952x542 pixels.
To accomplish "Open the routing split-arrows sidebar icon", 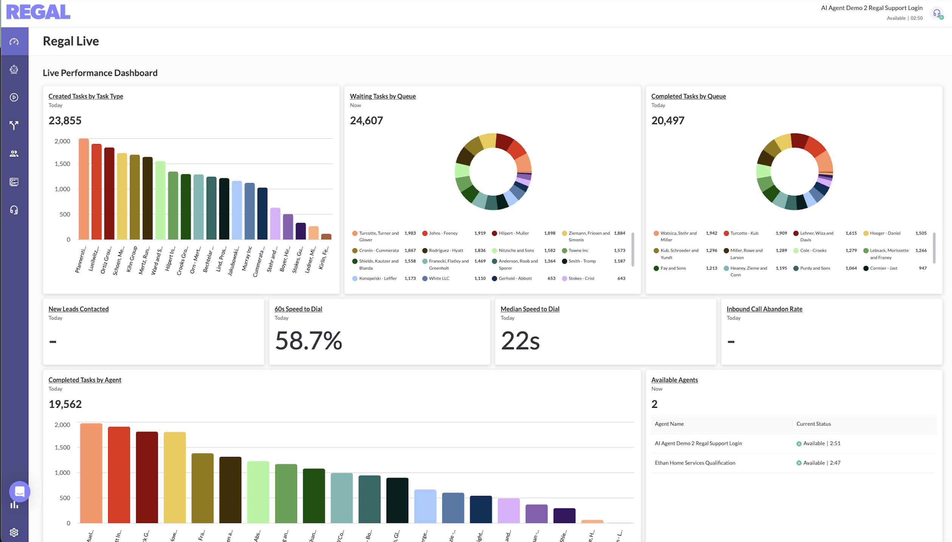I will (x=14, y=125).
